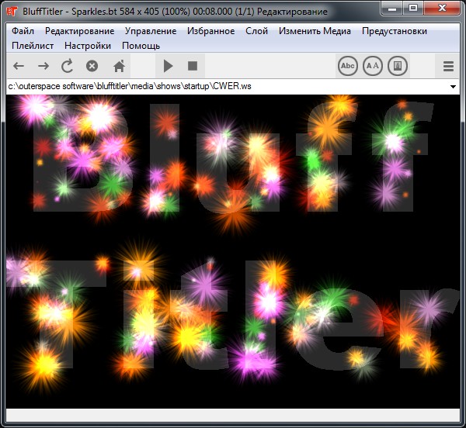Click the back arrow navigation icon

click(19, 67)
